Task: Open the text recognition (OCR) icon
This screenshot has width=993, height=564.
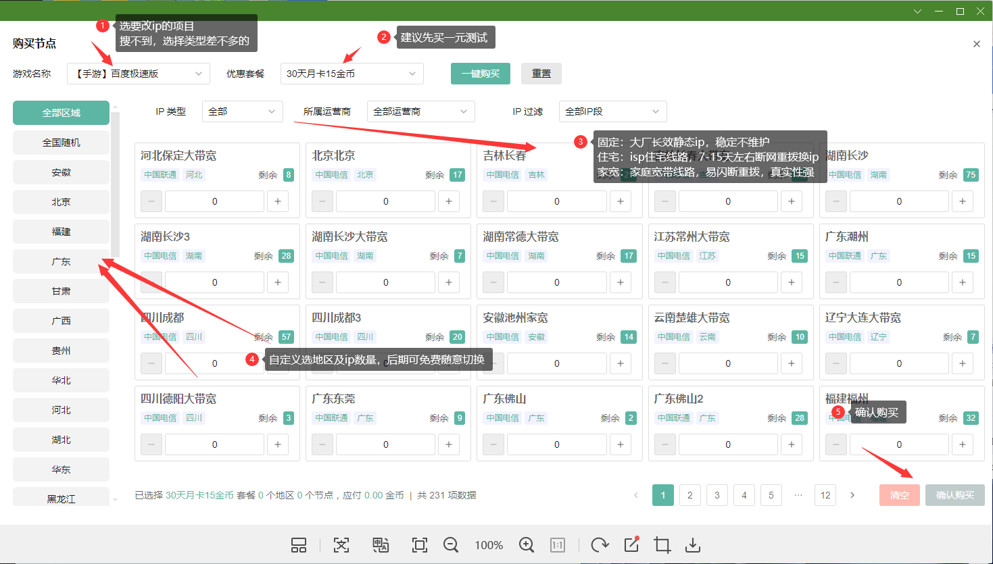Action: click(341, 545)
